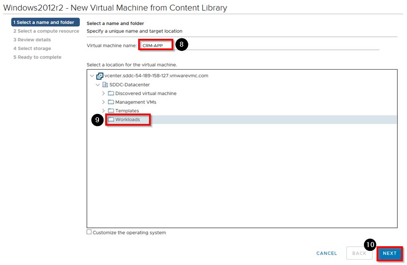Jump to step 3 Review details

pos(32,40)
